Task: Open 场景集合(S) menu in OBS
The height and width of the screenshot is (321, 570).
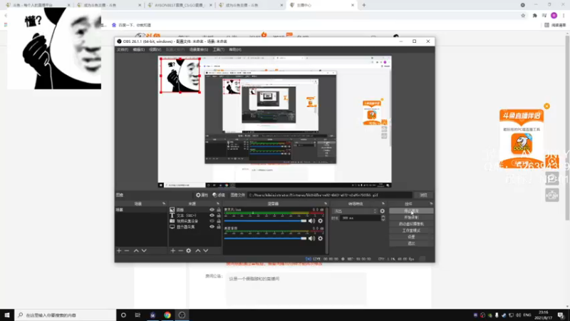Action: (199, 49)
